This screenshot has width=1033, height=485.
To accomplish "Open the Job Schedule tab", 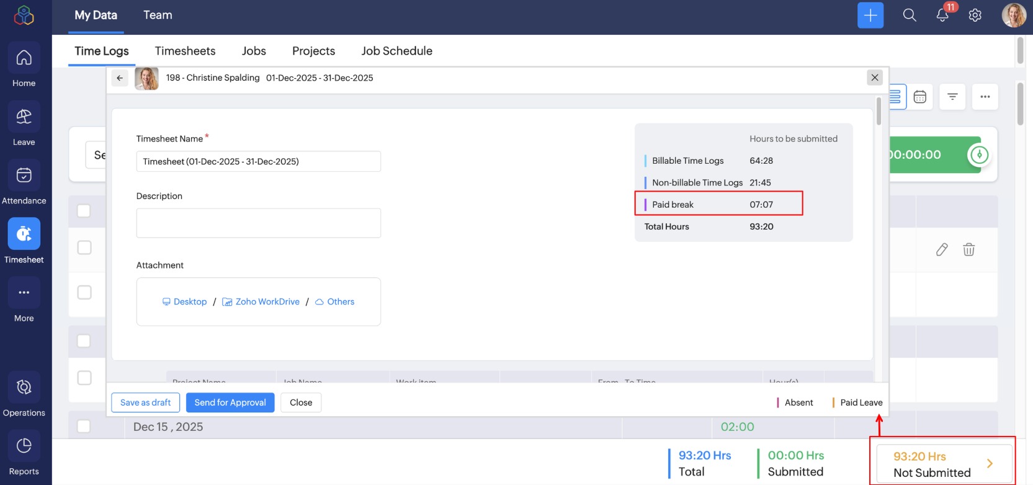I will [x=396, y=51].
